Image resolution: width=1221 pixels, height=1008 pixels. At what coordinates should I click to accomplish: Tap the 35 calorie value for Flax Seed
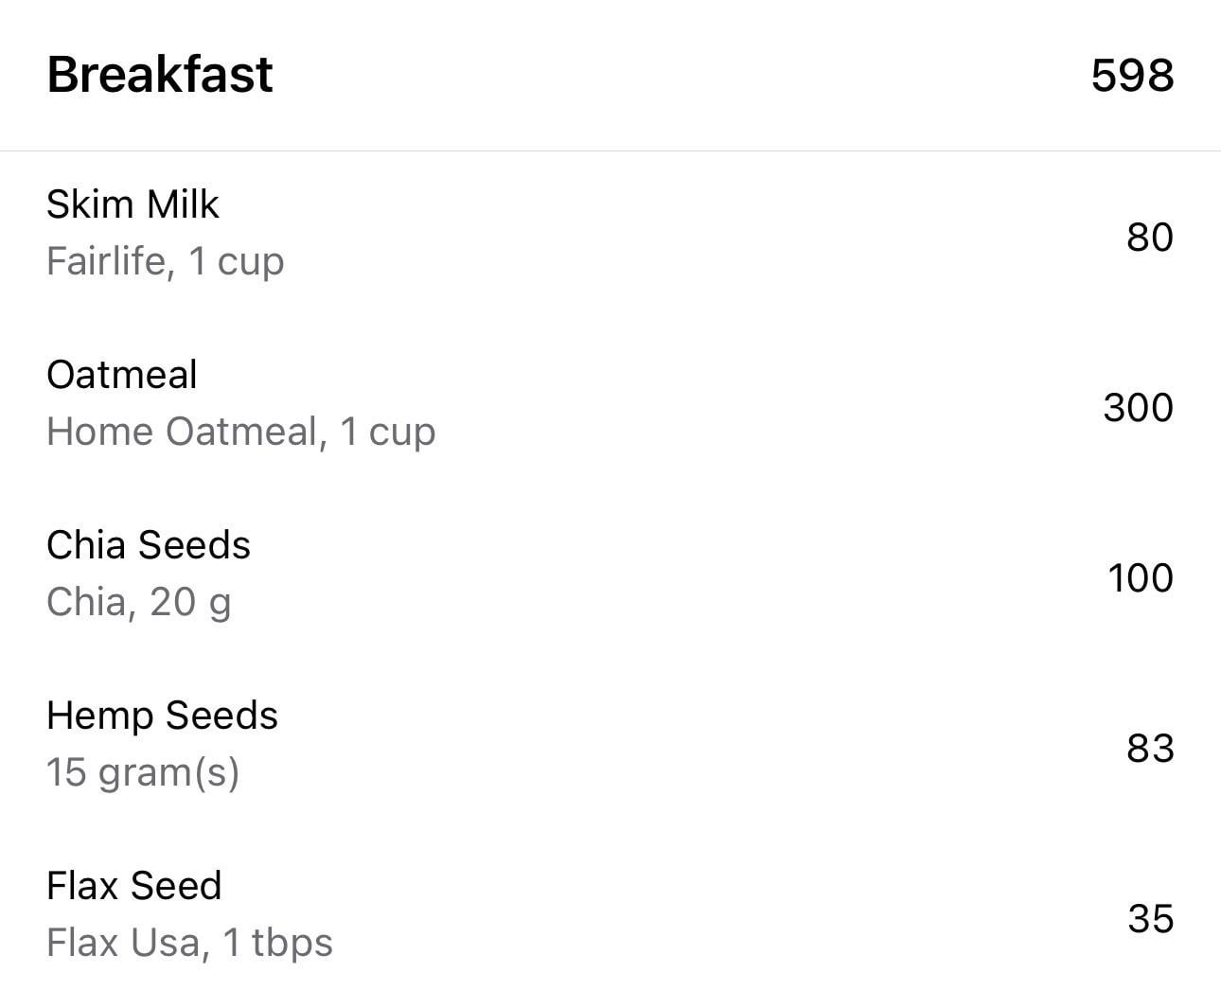[x=1151, y=919]
